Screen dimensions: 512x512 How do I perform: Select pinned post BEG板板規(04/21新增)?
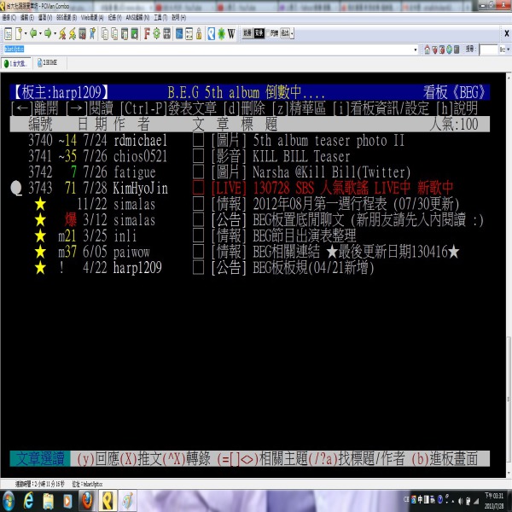click(x=250, y=268)
